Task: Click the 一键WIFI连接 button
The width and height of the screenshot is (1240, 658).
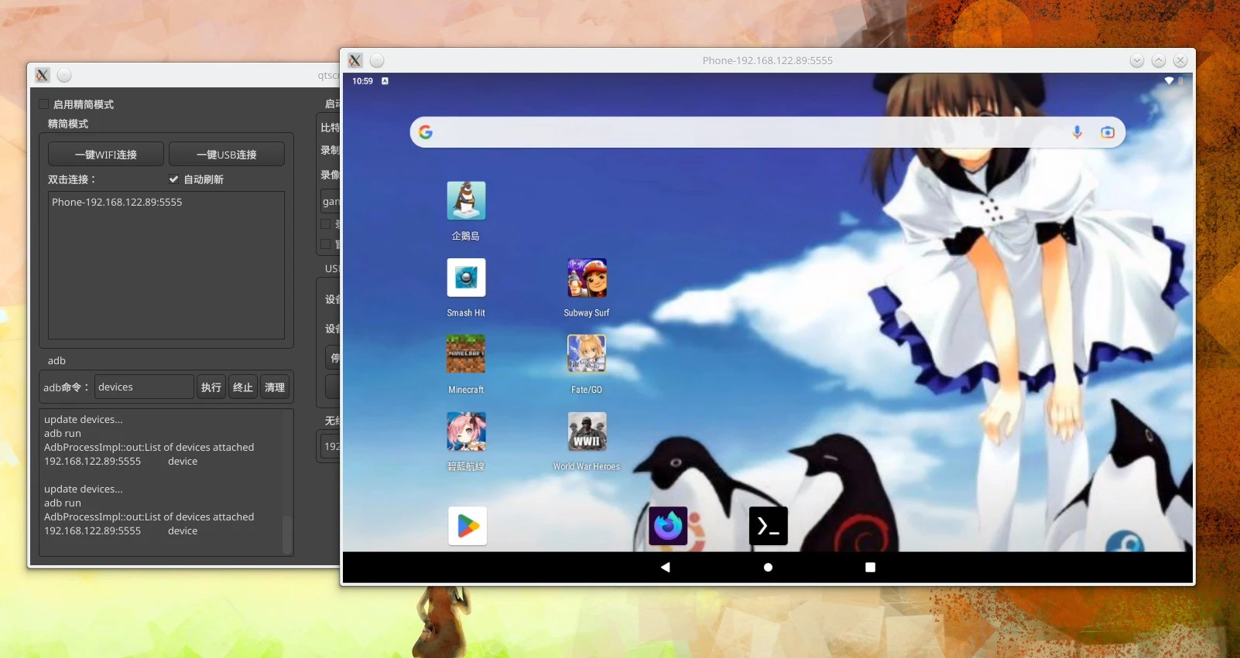Action: 106,155
